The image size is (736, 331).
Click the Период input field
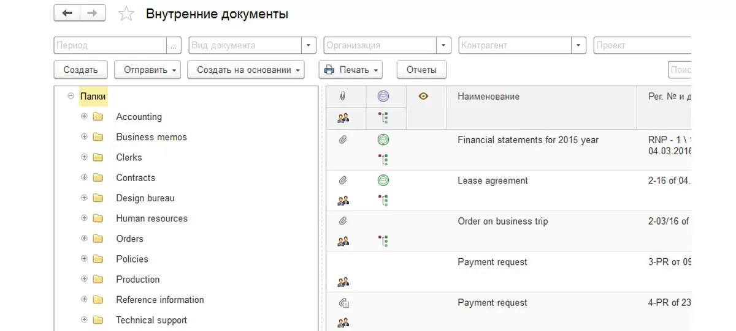pyautogui.click(x=110, y=45)
